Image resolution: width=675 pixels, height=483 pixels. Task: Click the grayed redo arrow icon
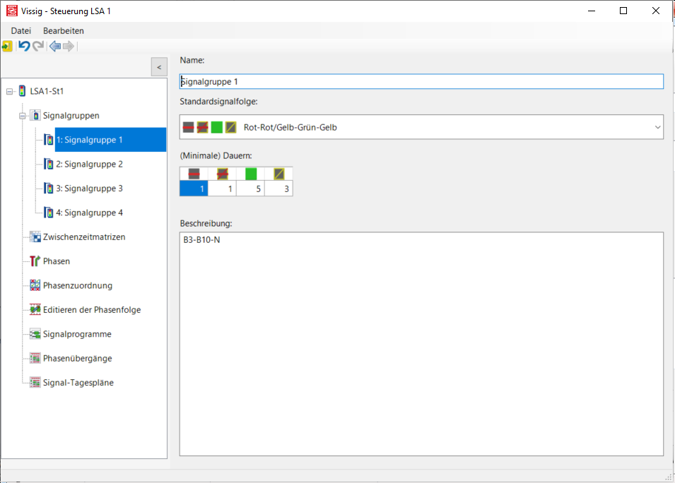click(x=38, y=46)
